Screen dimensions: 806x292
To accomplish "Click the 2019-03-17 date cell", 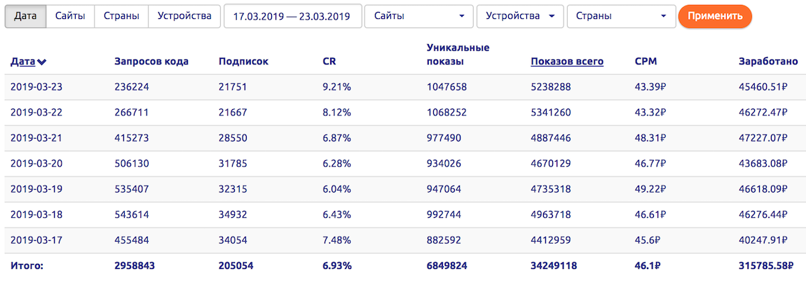I will [35, 240].
